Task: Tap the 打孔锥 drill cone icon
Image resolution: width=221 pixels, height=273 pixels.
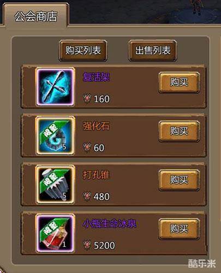Action: tap(55, 185)
